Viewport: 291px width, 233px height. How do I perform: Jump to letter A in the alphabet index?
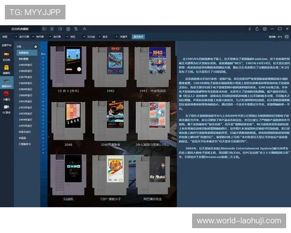click(43, 58)
